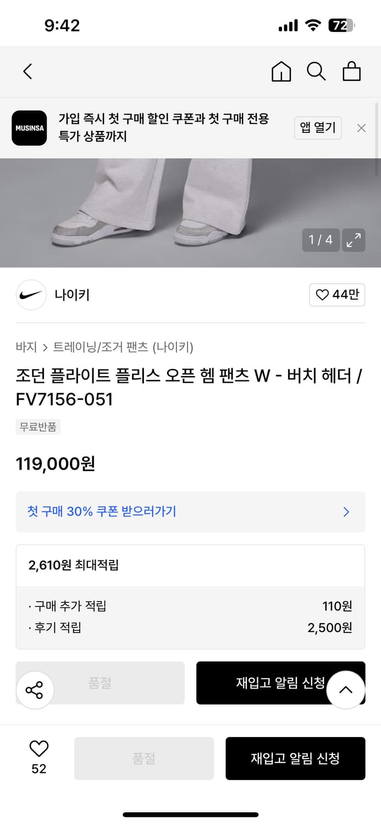Tap the chevron on the 첫 구매 30% coupon row

pos(346,512)
